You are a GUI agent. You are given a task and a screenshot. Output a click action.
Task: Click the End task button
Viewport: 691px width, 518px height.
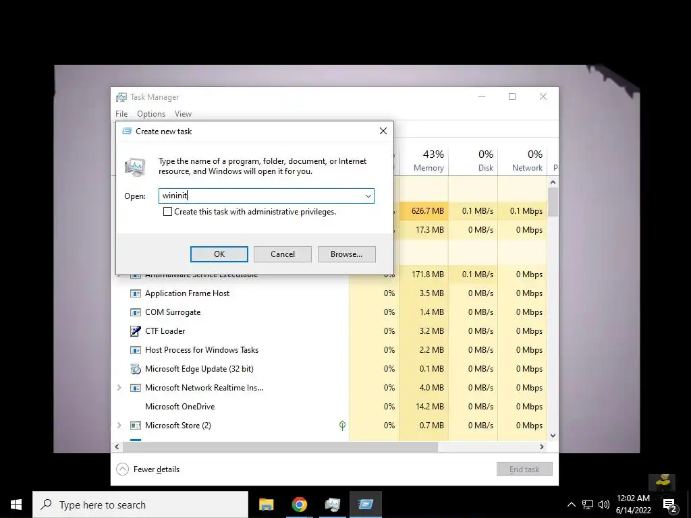524,469
